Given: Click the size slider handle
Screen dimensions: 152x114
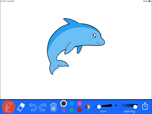Looking at the screenshot, I should coord(99,107).
